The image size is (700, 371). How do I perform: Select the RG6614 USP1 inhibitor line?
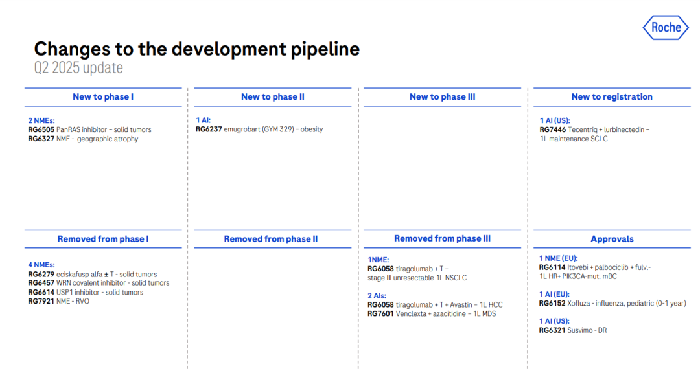click(x=86, y=292)
